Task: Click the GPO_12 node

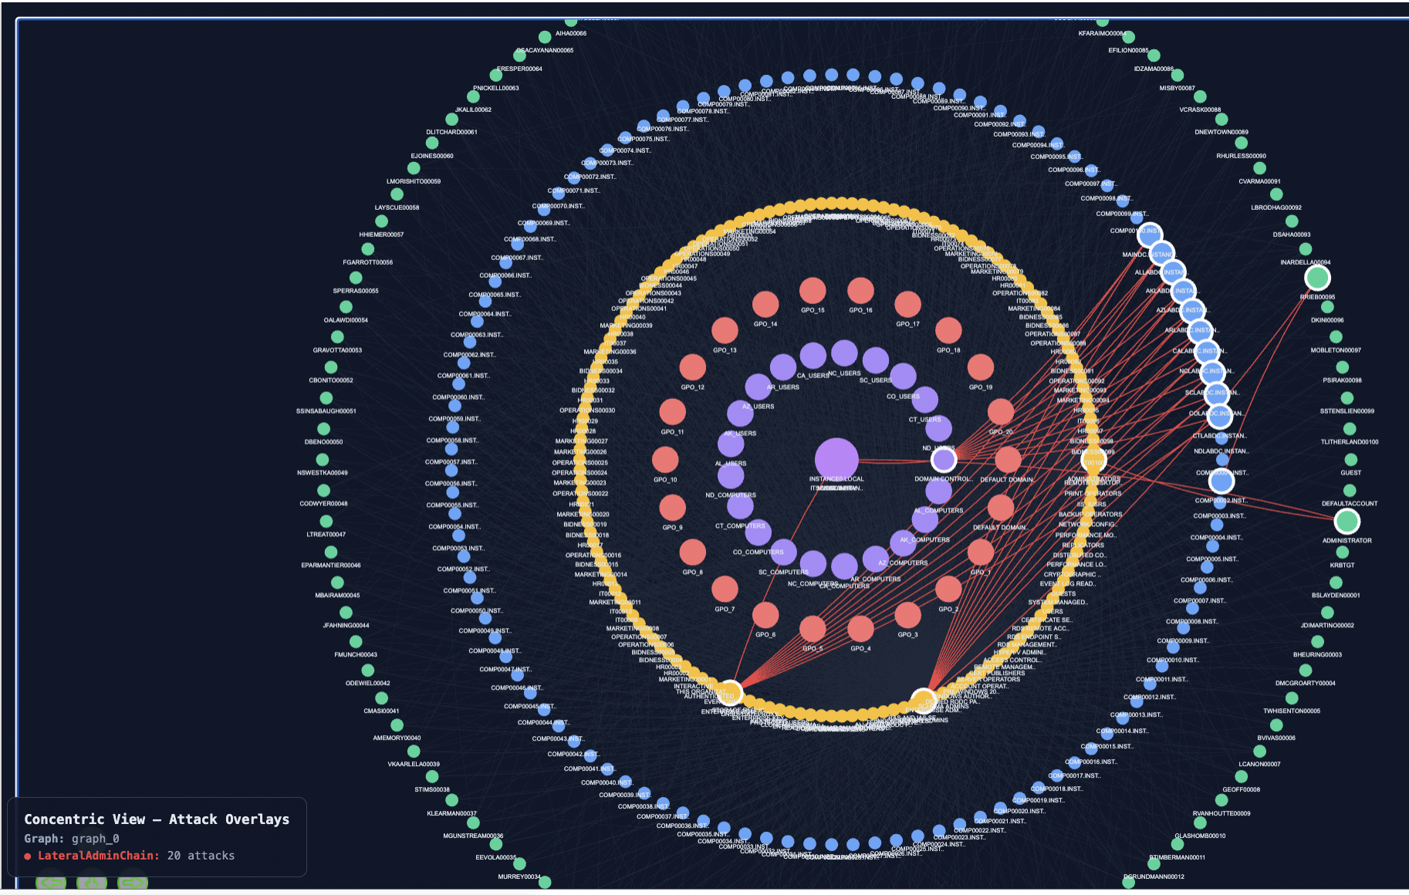Action: [692, 368]
